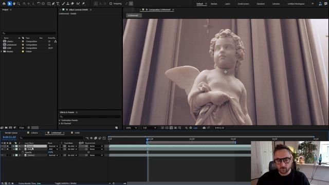Click the Opacity stopwatch icon

pos(23,152)
